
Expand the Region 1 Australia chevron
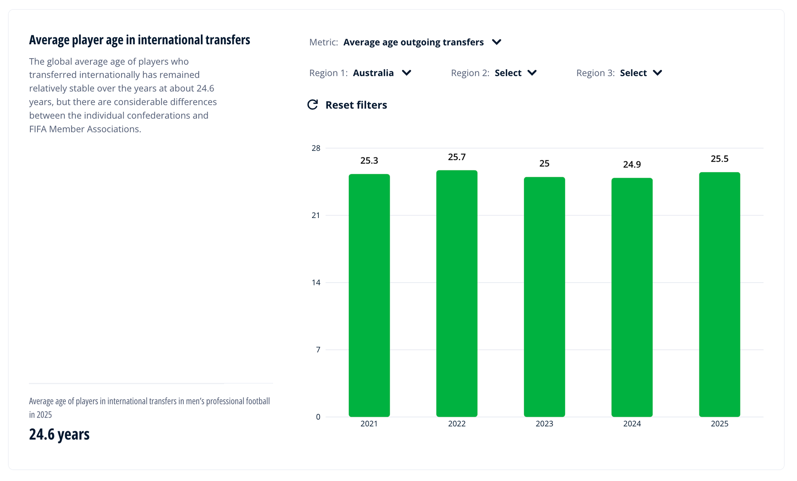tap(406, 73)
